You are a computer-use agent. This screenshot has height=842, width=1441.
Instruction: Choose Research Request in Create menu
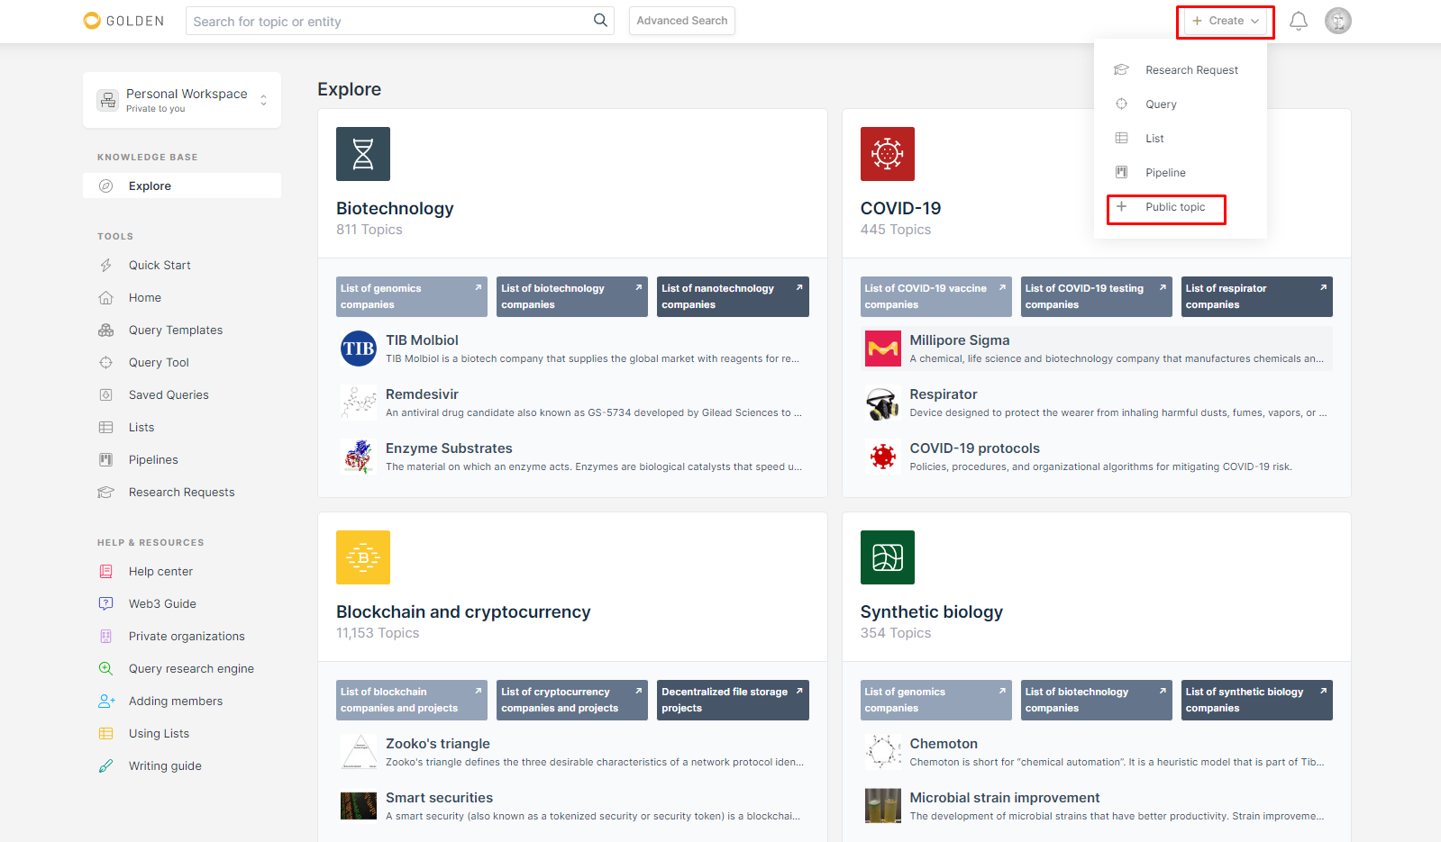(x=1190, y=70)
